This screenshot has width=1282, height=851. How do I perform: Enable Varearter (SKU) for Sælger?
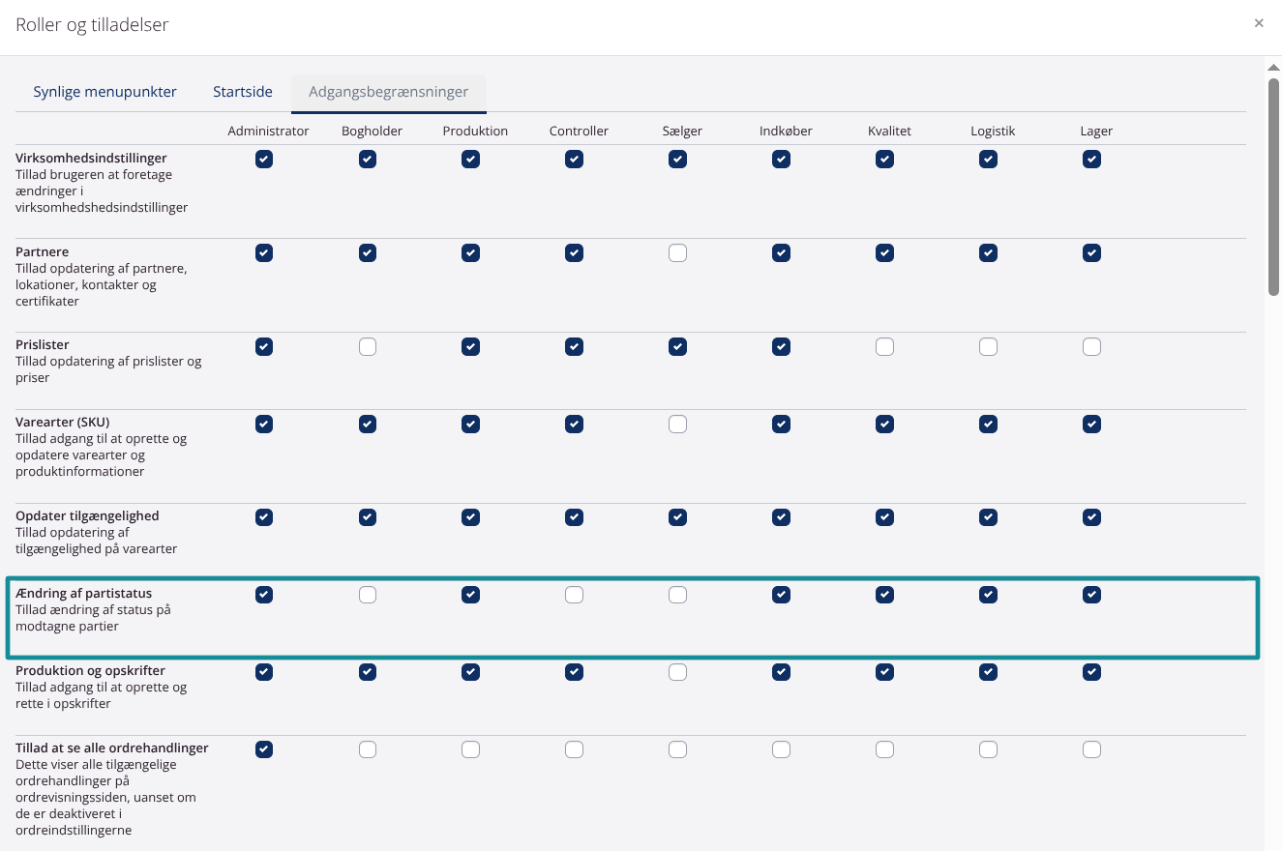point(677,424)
